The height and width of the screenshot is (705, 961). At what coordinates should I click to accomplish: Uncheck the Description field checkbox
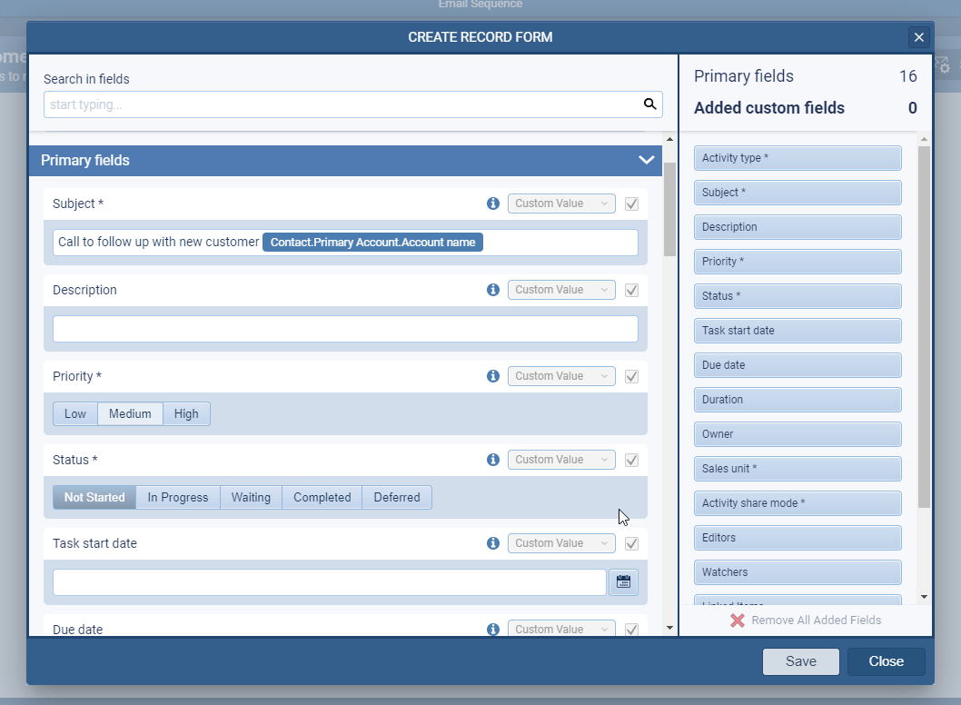coord(631,289)
